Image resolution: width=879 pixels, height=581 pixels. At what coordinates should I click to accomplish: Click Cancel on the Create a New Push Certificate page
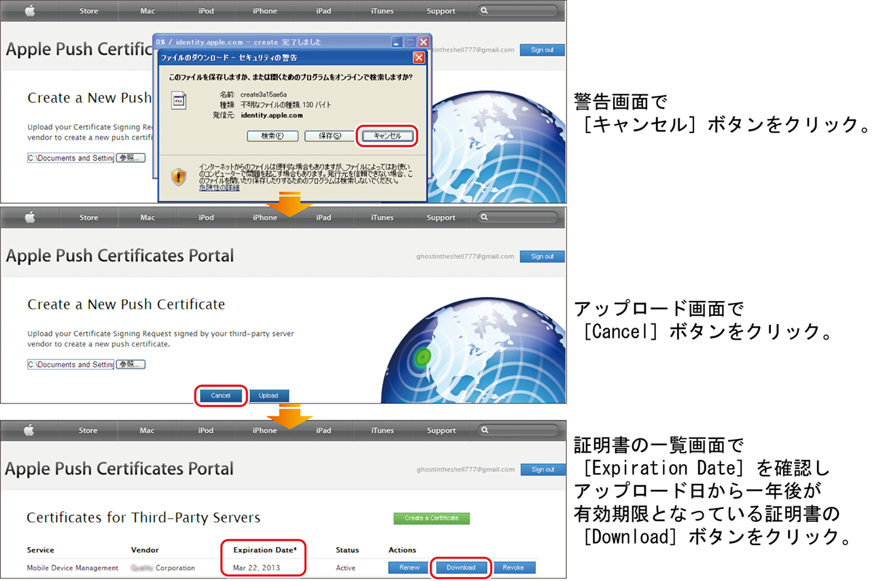(x=220, y=395)
